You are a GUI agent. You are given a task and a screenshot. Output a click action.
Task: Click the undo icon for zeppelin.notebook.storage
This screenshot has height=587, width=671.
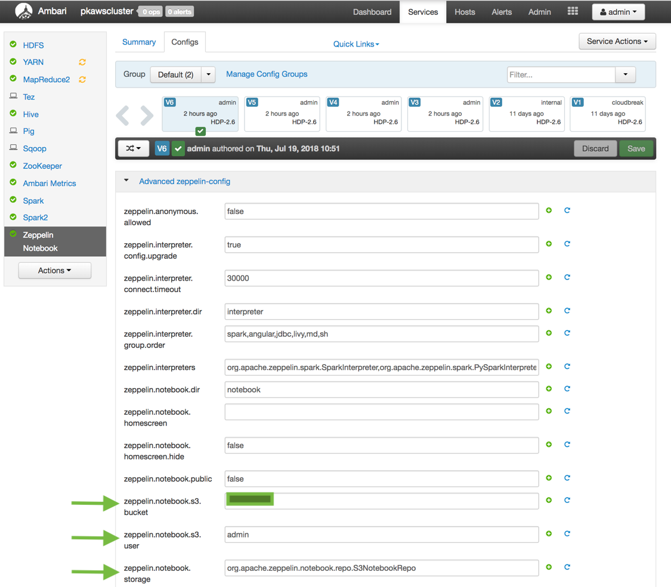[x=567, y=567]
